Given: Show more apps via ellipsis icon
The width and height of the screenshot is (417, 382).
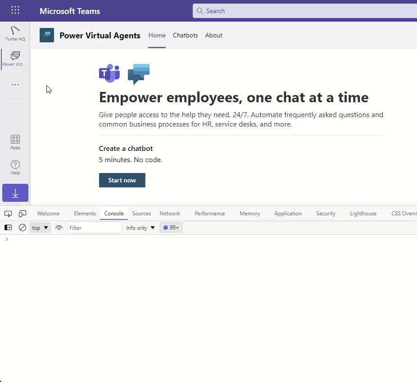Looking at the screenshot, I should point(15,85).
